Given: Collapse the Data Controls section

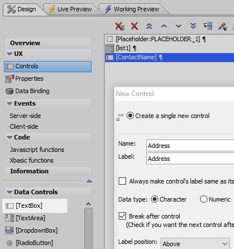Looking at the screenshot, I should 10,192.
